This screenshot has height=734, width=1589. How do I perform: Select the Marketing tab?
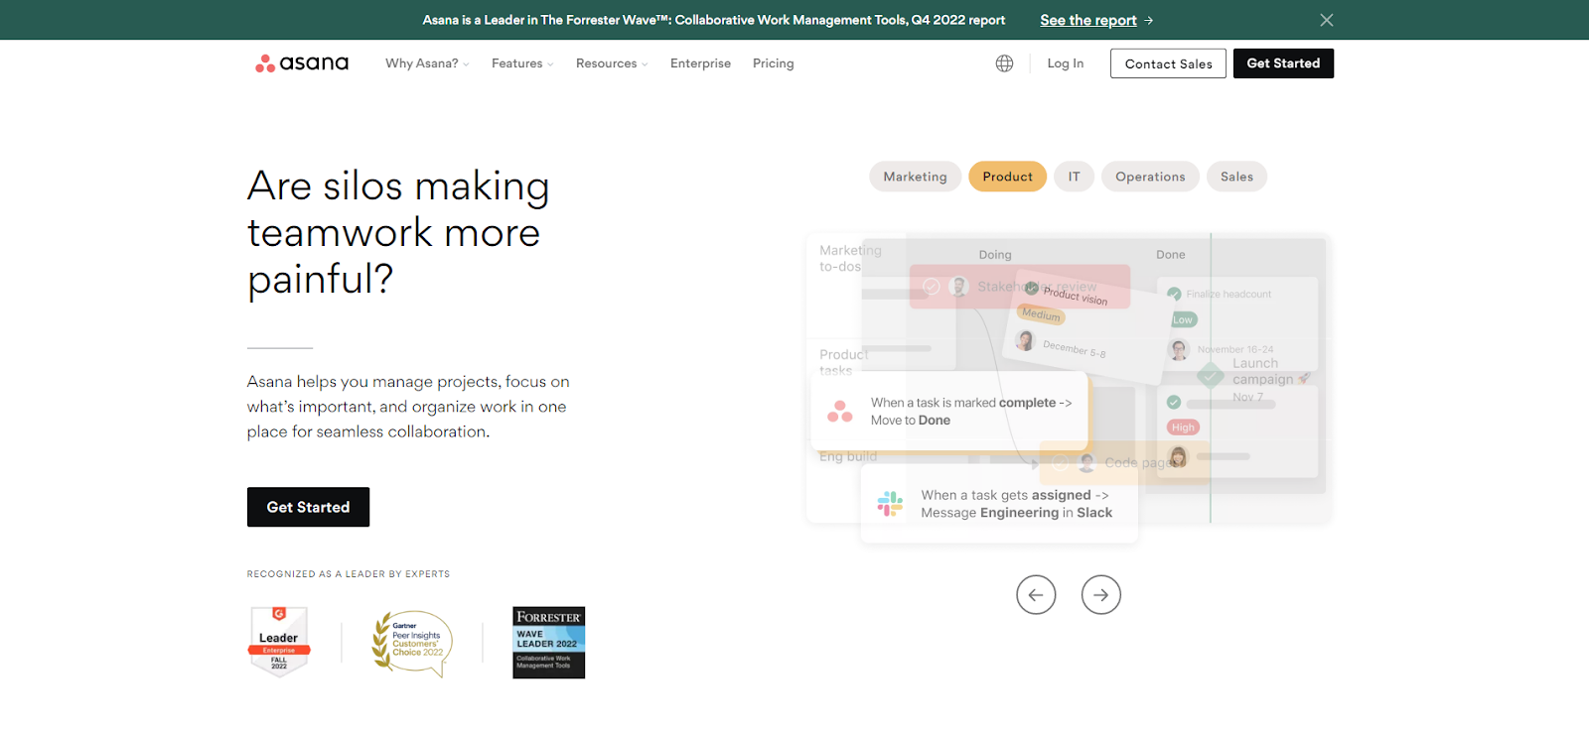pos(916,177)
